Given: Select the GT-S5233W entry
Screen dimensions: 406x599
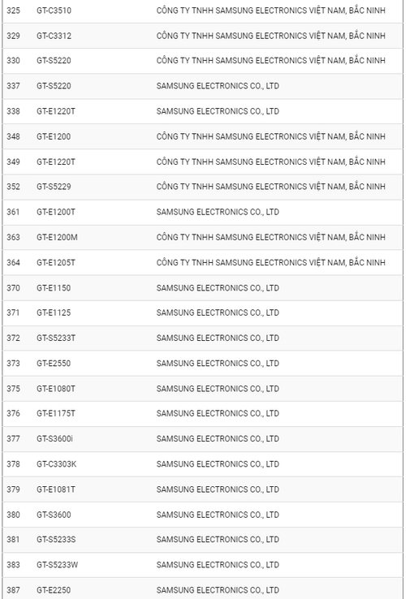Looking at the screenshot, I should (x=58, y=565).
